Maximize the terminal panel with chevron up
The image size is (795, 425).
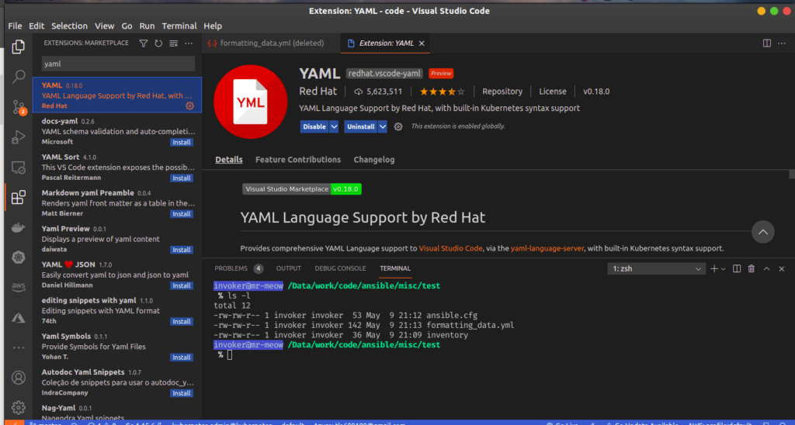(x=766, y=268)
